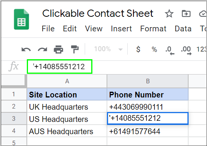Open the Google Sheets home icon
This screenshot has height=146, width=207.
pyautogui.click(x=21, y=19)
